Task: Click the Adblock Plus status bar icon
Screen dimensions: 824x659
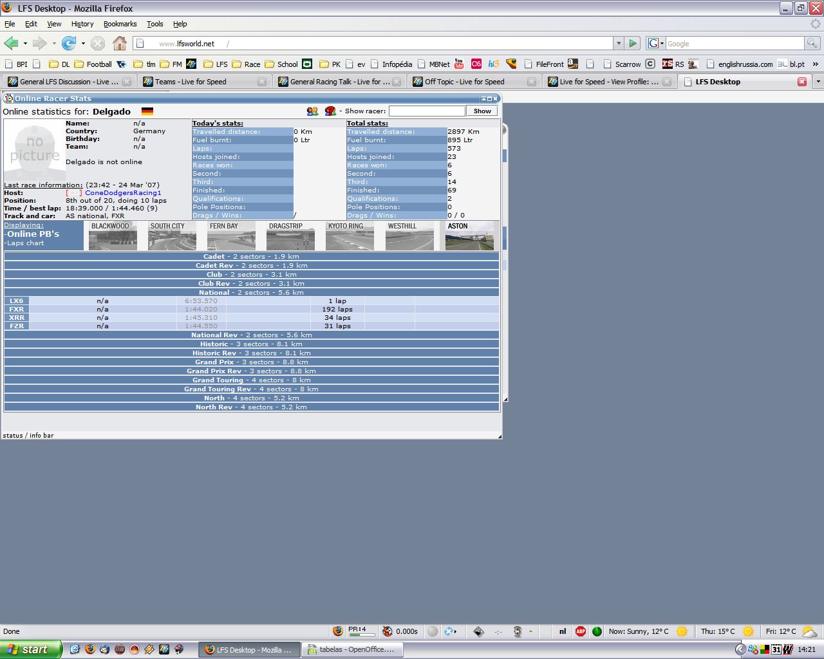Action: click(581, 631)
